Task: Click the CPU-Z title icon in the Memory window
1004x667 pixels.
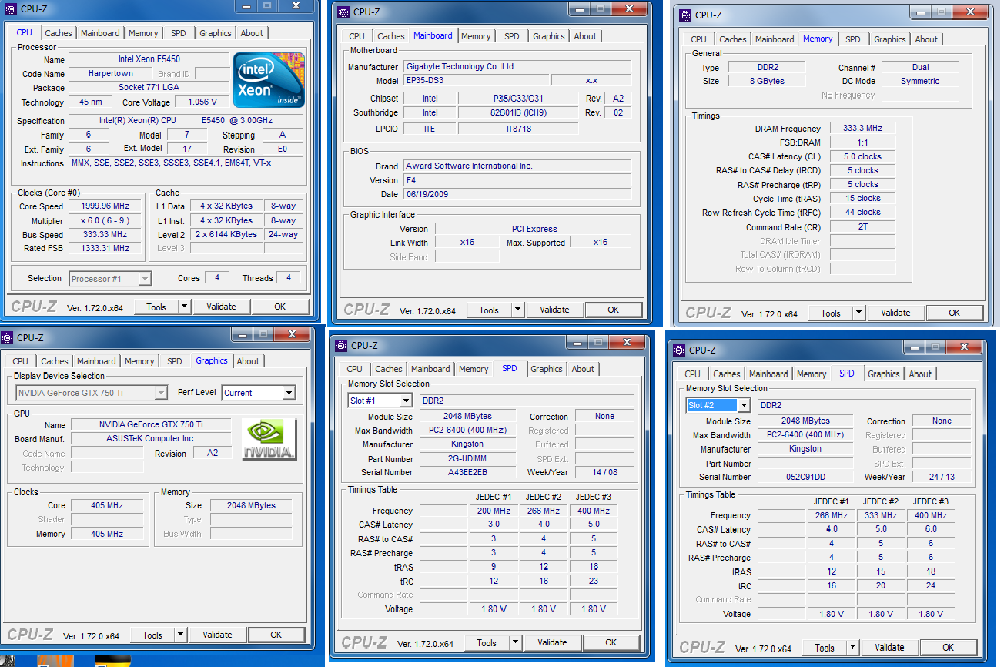Action: coord(685,15)
